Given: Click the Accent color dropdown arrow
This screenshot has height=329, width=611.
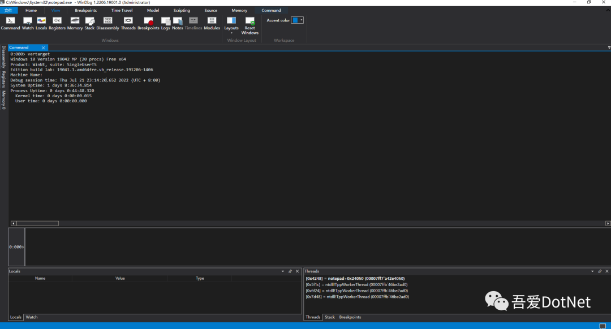Looking at the screenshot, I should pyautogui.click(x=301, y=20).
